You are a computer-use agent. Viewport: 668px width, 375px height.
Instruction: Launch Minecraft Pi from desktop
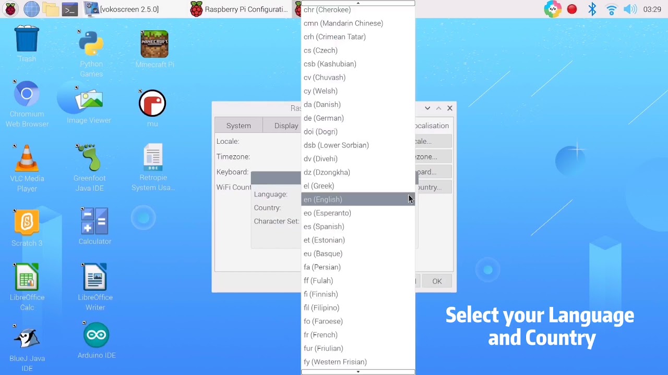154,49
